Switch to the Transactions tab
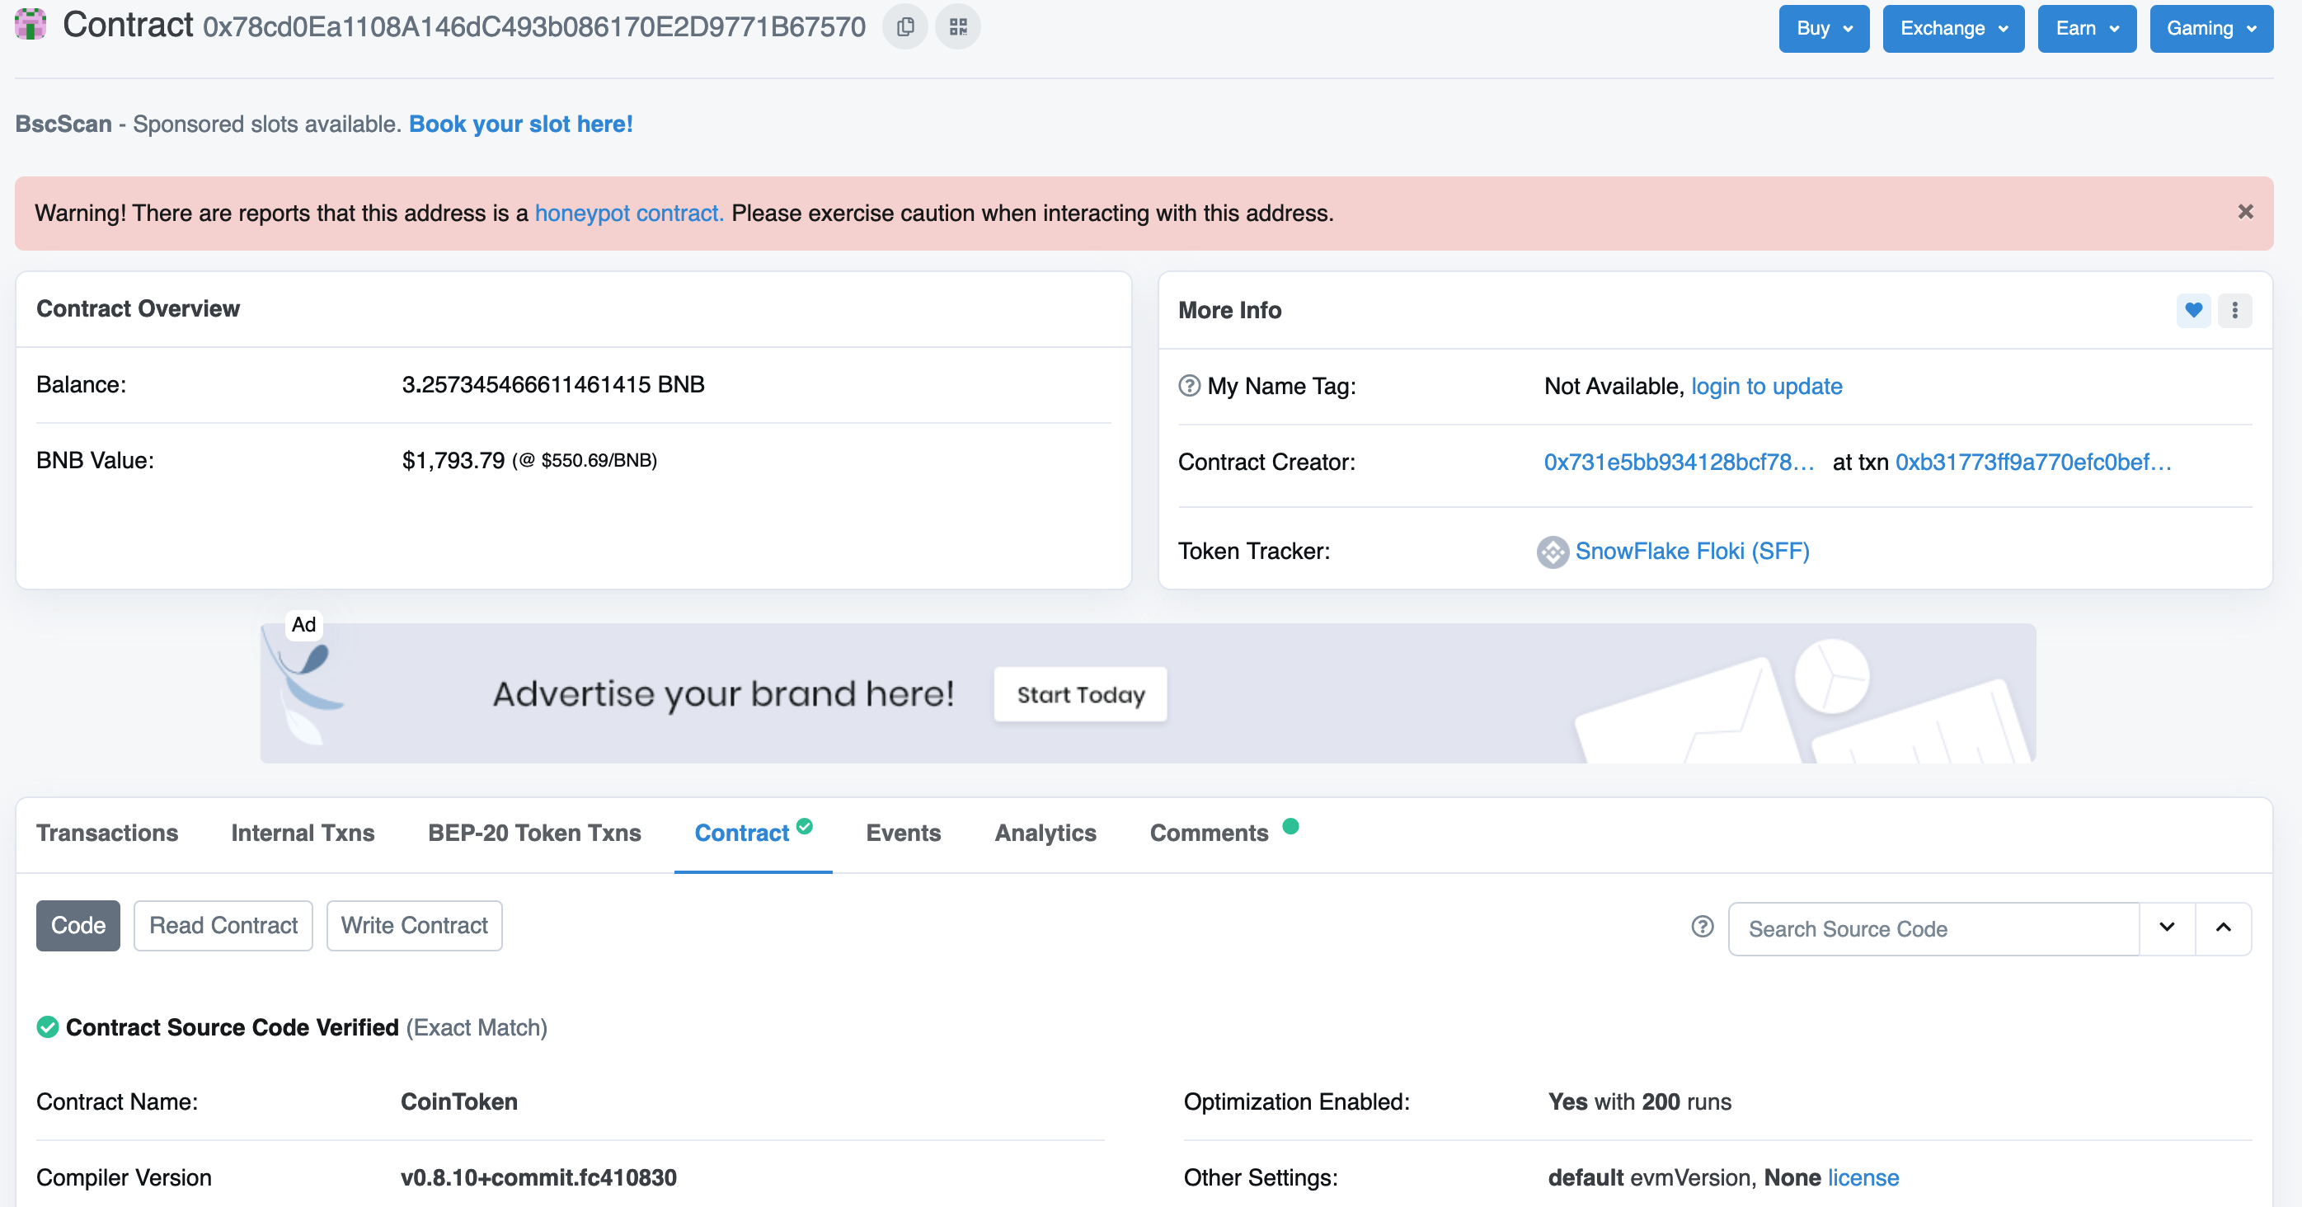 tap(107, 833)
